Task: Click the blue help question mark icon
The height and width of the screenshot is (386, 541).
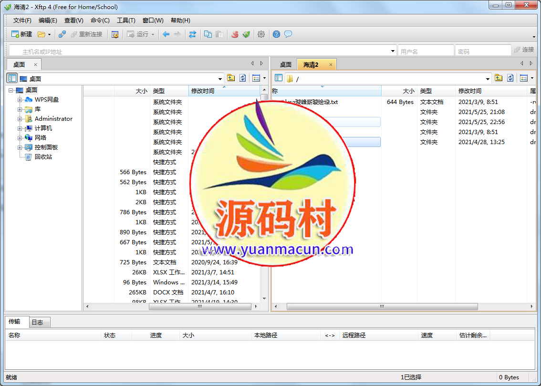Action: pos(276,34)
